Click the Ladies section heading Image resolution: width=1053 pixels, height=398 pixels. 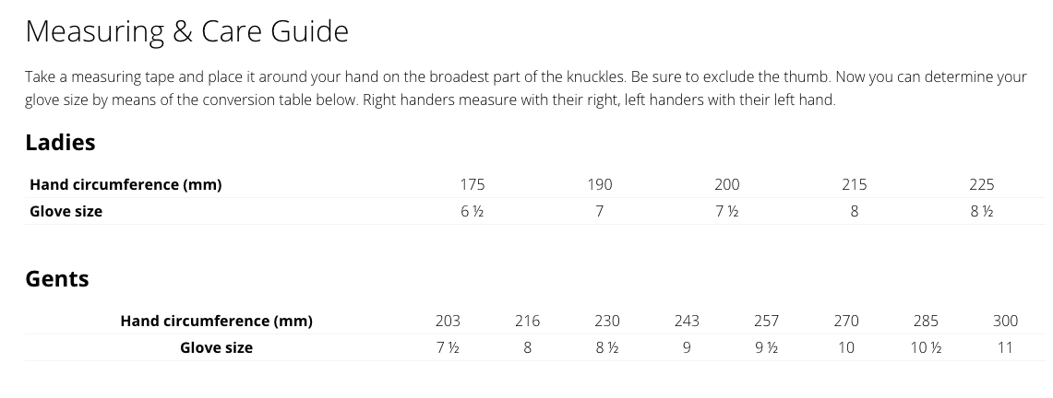pyautogui.click(x=60, y=142)
